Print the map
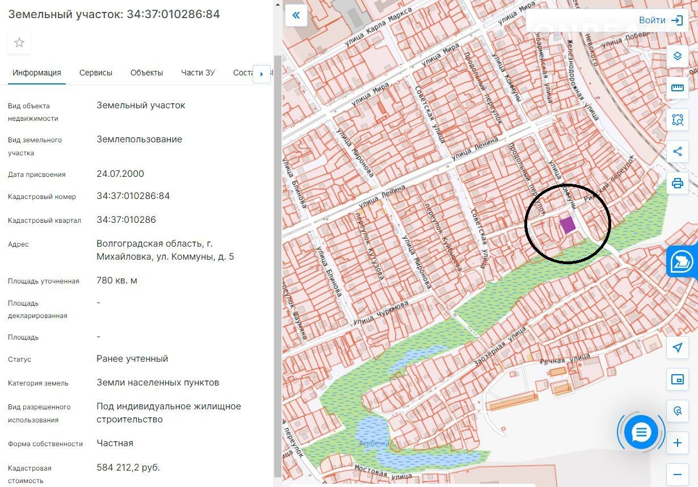Screen dimensions: 698x487 click(677, 183)
